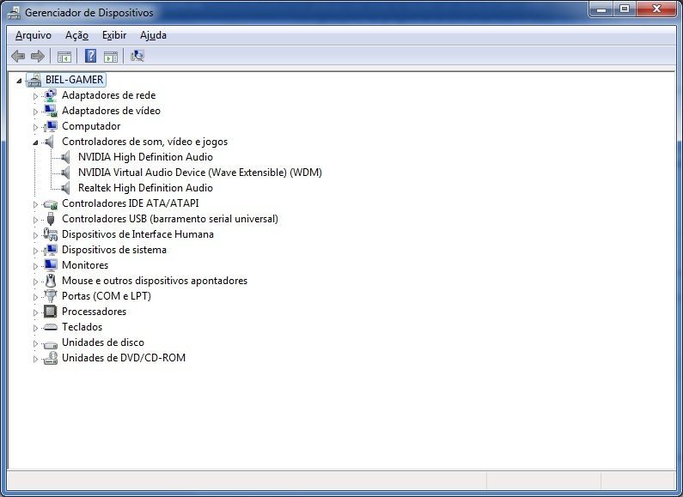This screenshot has height=497, width=683.
Task: Click the NVIDIA Virtual Audio Device speaker icon
Action: pyautogui.click(x=66, y=173)
